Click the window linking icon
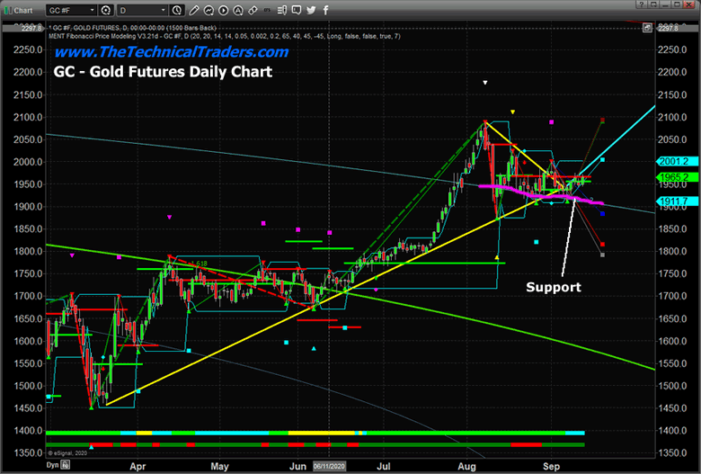Screen dimensions: 701x474 253,10
